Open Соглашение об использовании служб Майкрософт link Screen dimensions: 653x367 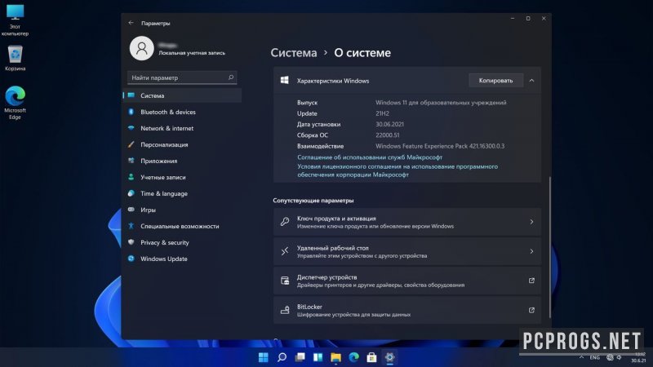(370, 157)
